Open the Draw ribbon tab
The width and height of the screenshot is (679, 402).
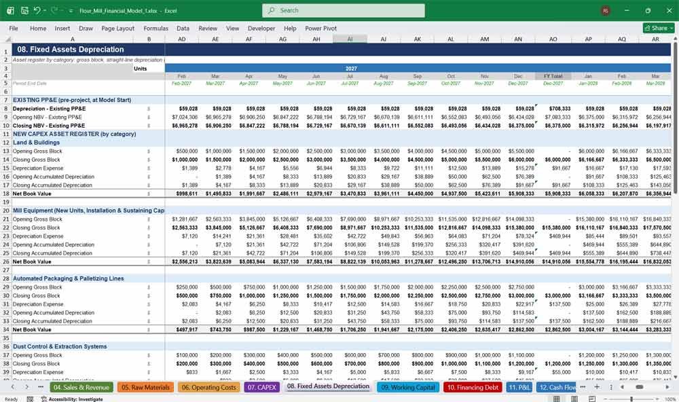click(x=86, y=28)
